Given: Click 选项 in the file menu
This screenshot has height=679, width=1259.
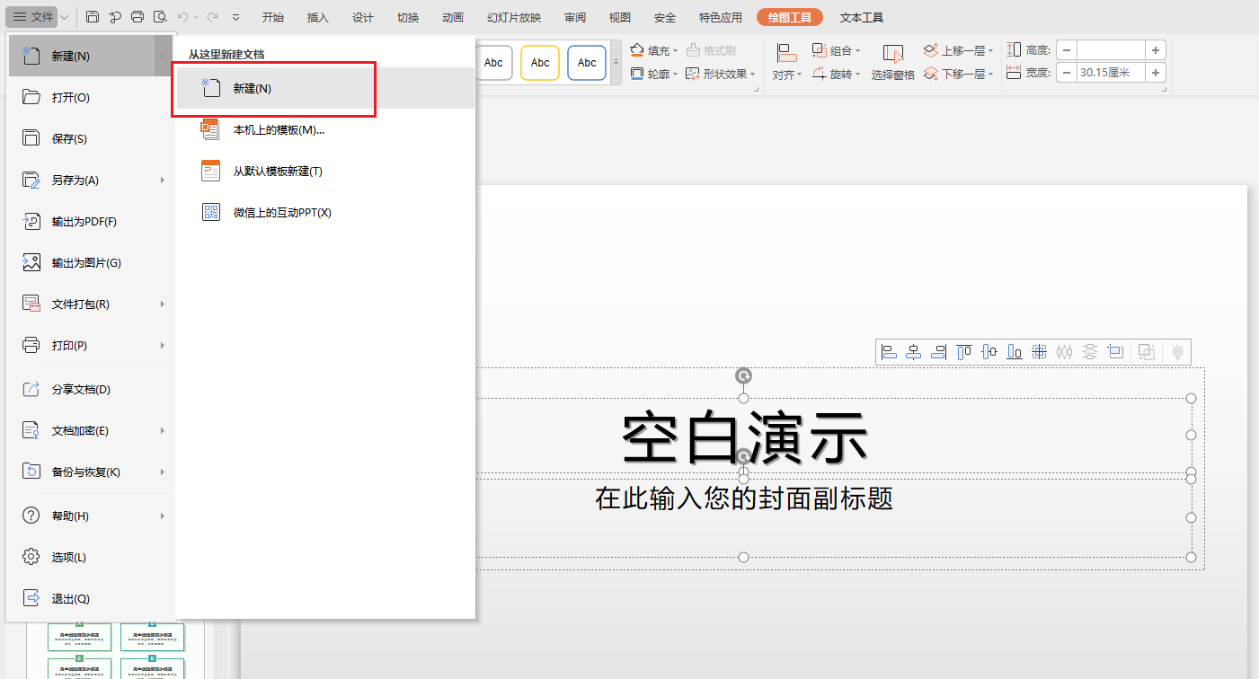Looking at the screenshot, I should pos(68,558).
